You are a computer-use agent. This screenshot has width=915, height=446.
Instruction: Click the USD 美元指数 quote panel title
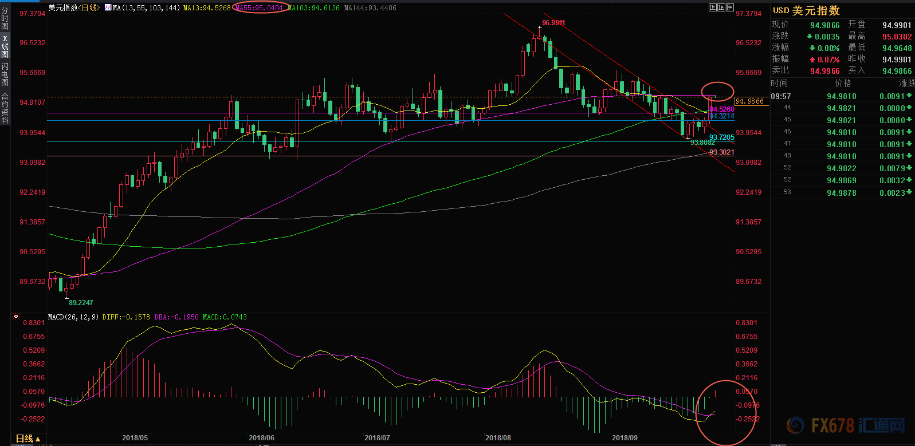click(806, 10)
